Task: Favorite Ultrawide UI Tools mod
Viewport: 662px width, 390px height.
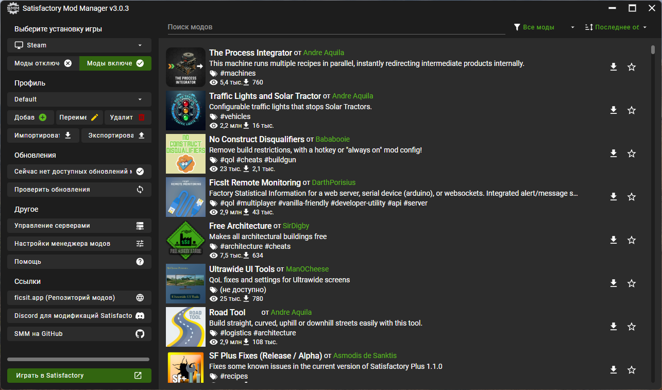Action: tap(632, 283)
